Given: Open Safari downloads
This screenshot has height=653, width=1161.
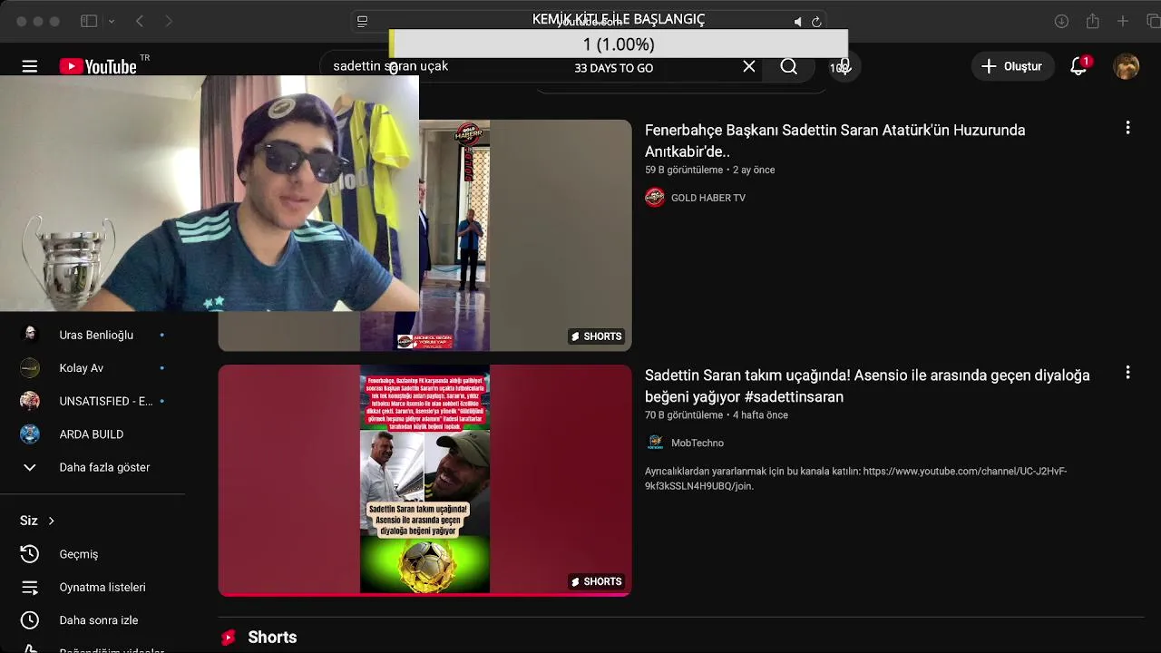Looking at the screenshot, I should tap(1061, 21).
